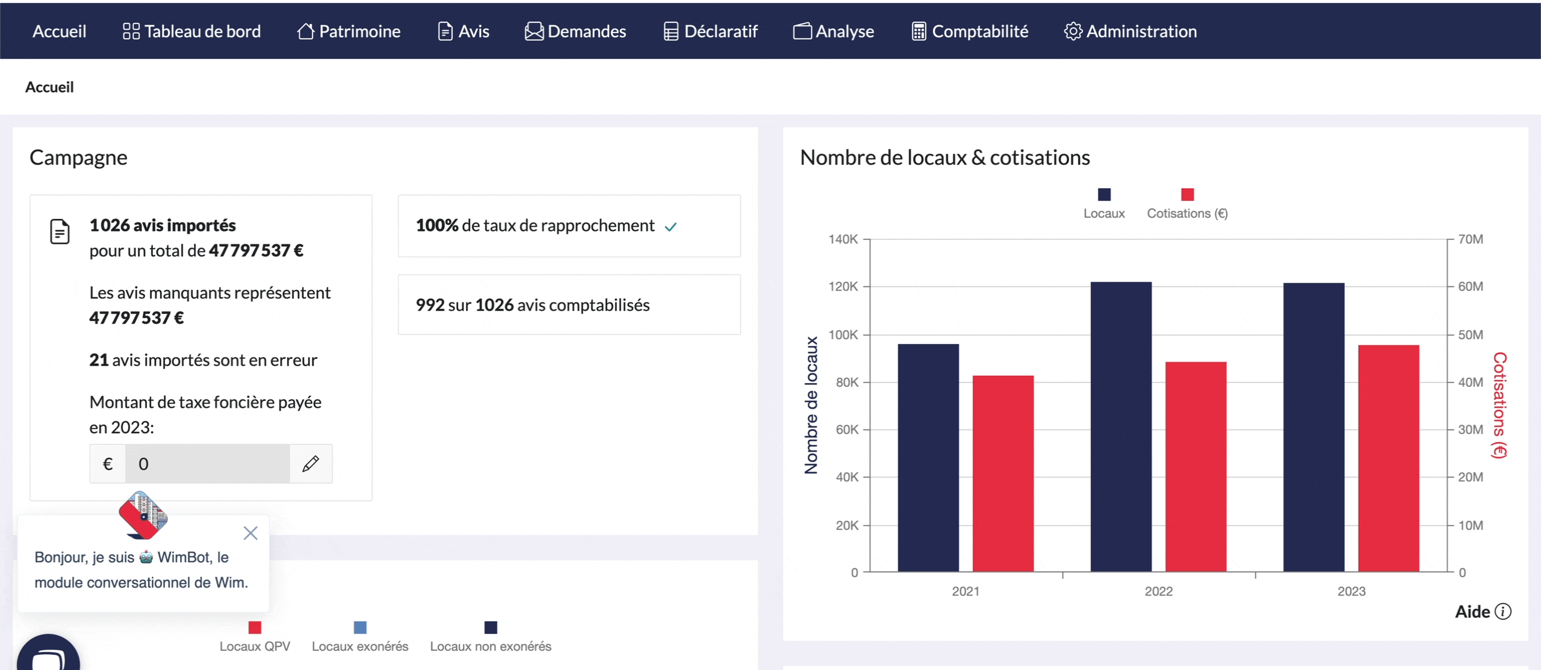1541x670 pixels.
Task: Open the Demandes menu
Action: click(x=575, y=31)
